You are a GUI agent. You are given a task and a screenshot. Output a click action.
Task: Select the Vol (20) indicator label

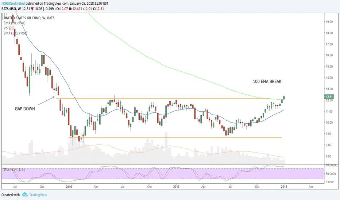point(9,28)
